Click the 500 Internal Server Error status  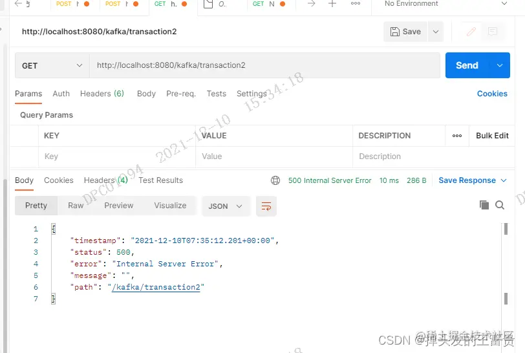[330, 180]
